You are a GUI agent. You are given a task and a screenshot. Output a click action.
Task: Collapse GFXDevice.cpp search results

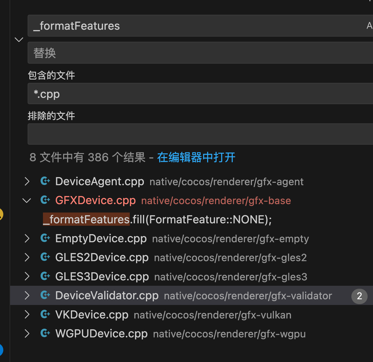[x=27, y=200]
